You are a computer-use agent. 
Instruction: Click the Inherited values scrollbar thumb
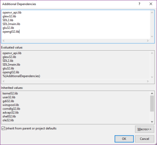(152, 103)
